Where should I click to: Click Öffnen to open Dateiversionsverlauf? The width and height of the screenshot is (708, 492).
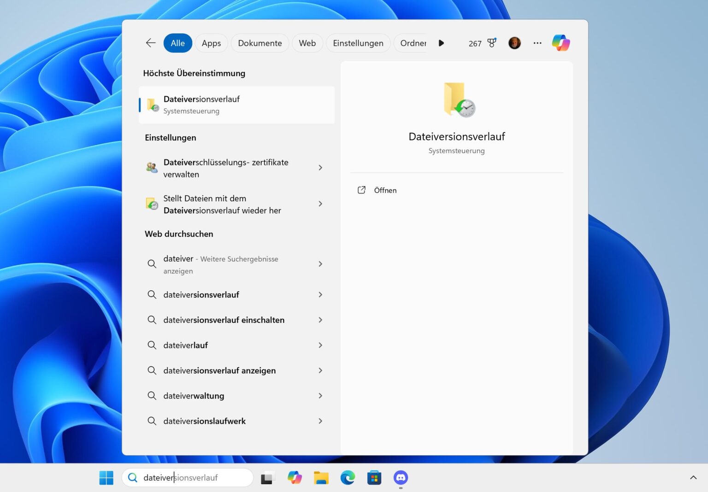click(385, 190)
